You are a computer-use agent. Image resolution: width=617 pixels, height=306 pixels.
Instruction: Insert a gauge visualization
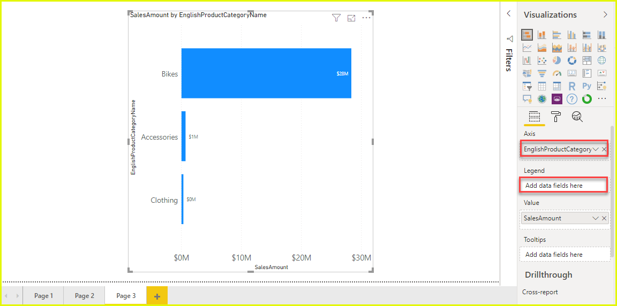coord(556,73)
